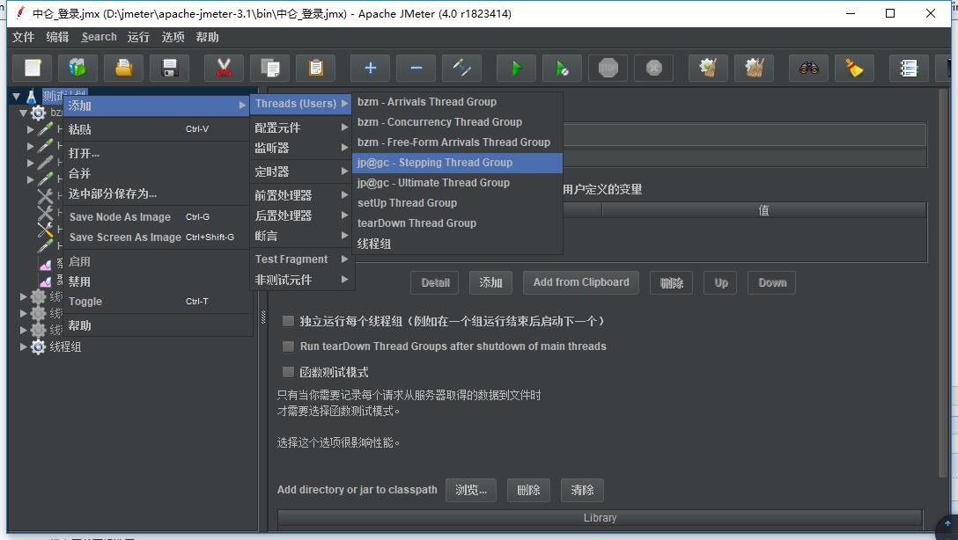Click the minus Collapse All icon
Image resolution: width=958 pixels, height=540 pixels.
(x=416, y=68)
